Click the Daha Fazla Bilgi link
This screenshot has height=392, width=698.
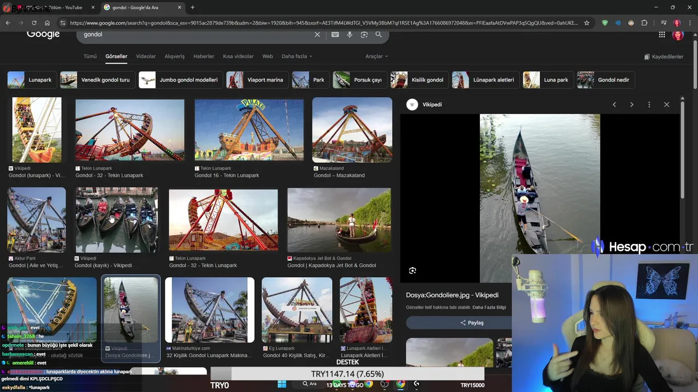(x=489, y=308)
